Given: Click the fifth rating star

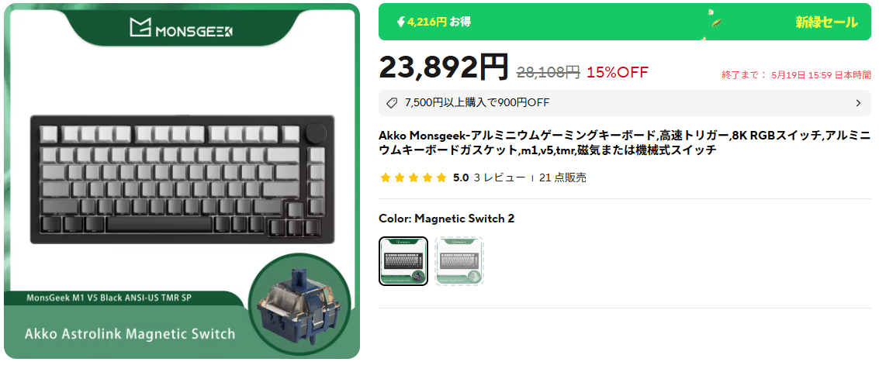Looking at the screenshot, I should (441, 178).
